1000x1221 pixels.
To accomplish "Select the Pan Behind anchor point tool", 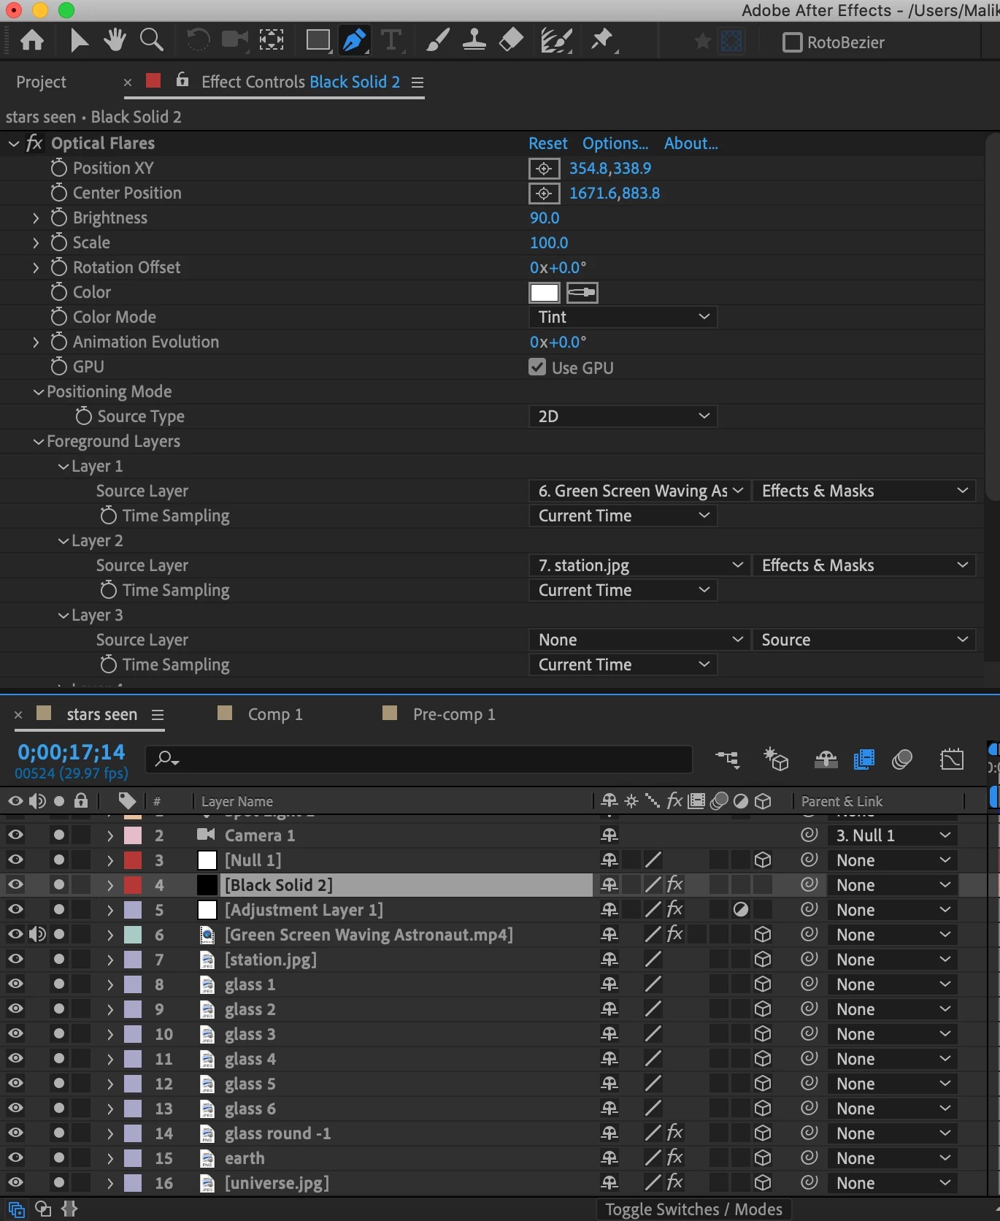I will pyautogui.click(x=272, y=40).
